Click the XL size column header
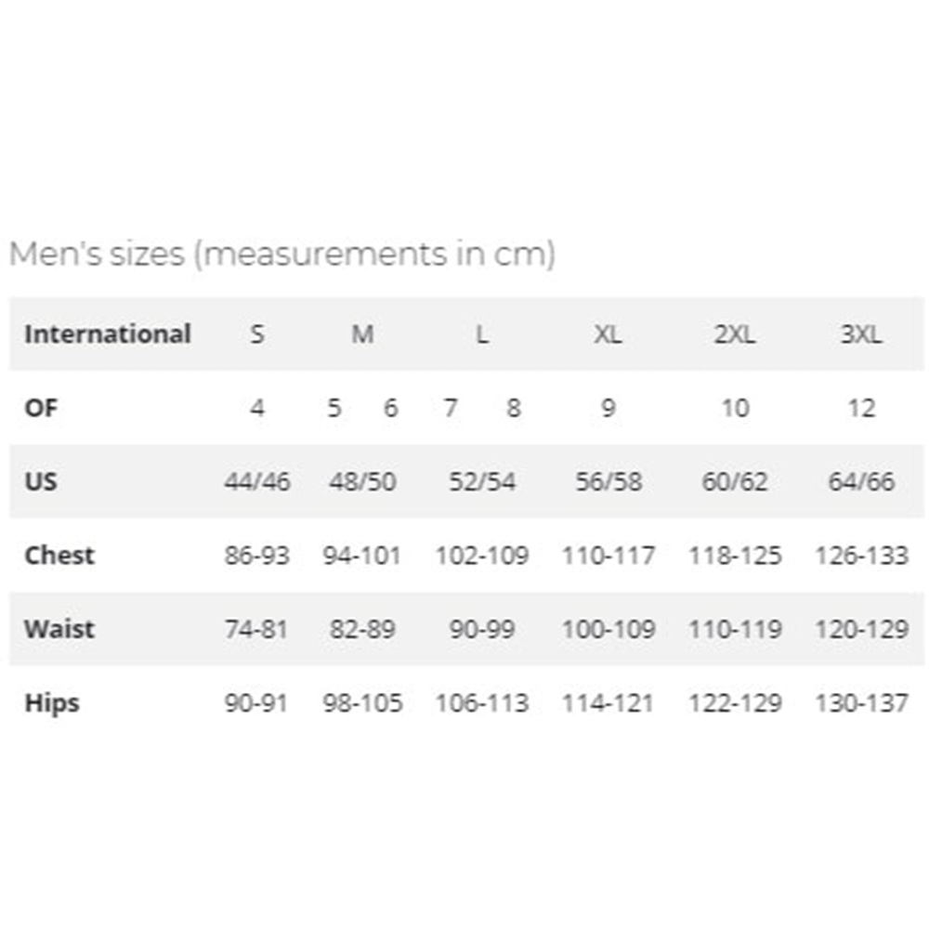 [x=608, y=334]
